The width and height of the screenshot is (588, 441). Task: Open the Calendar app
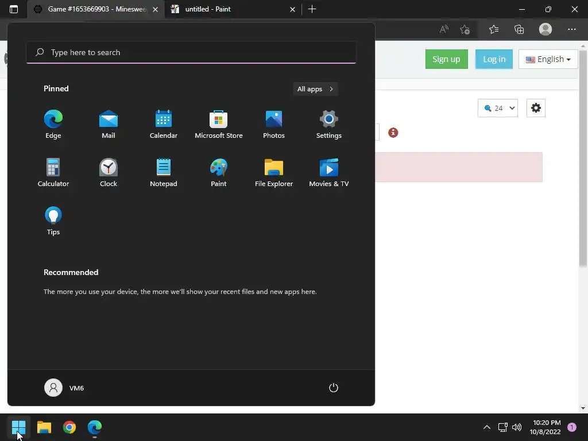[164, 125]
